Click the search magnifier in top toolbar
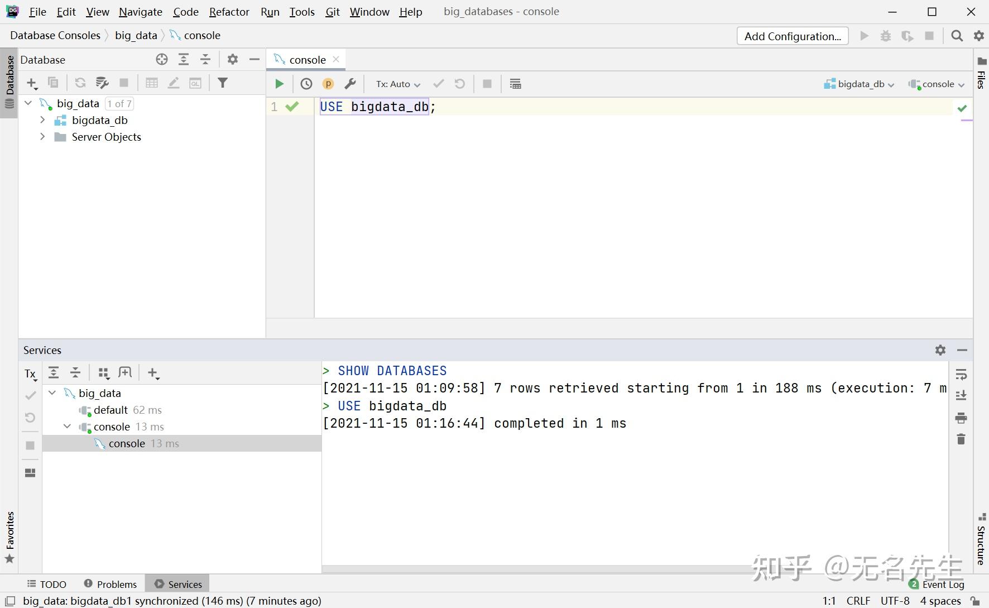Image resolution: width=989 pixels, height=608 pixels. pyautogui.click(x=957, y=36)
